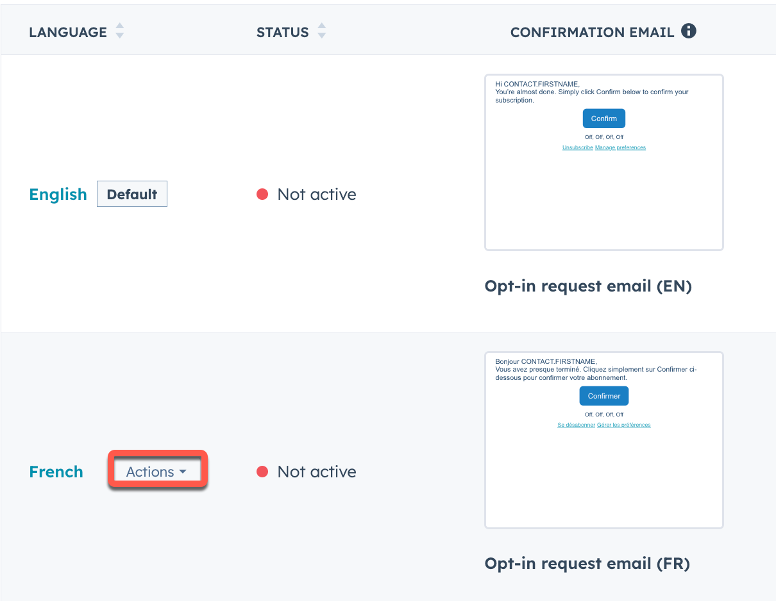Click the Confirmation Email column header text
The height and width of the screenshot is (601, 776).
coord(592,32)
